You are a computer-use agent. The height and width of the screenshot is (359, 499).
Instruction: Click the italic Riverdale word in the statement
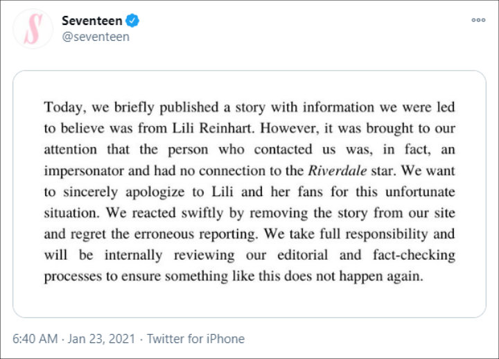click(338, 170)
